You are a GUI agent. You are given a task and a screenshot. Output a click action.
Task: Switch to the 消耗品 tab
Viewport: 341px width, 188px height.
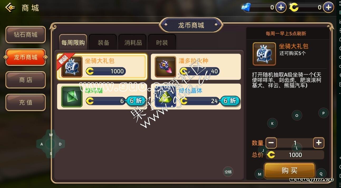tap(133, 42)
